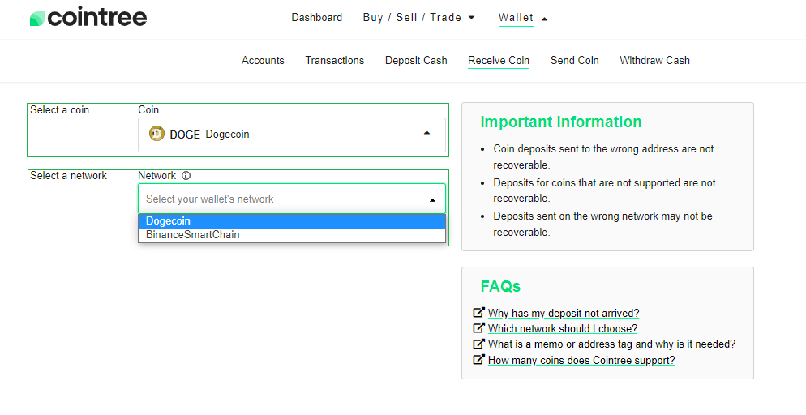
Task: Click the wrong address warning text
Action: tap(603, 156)
